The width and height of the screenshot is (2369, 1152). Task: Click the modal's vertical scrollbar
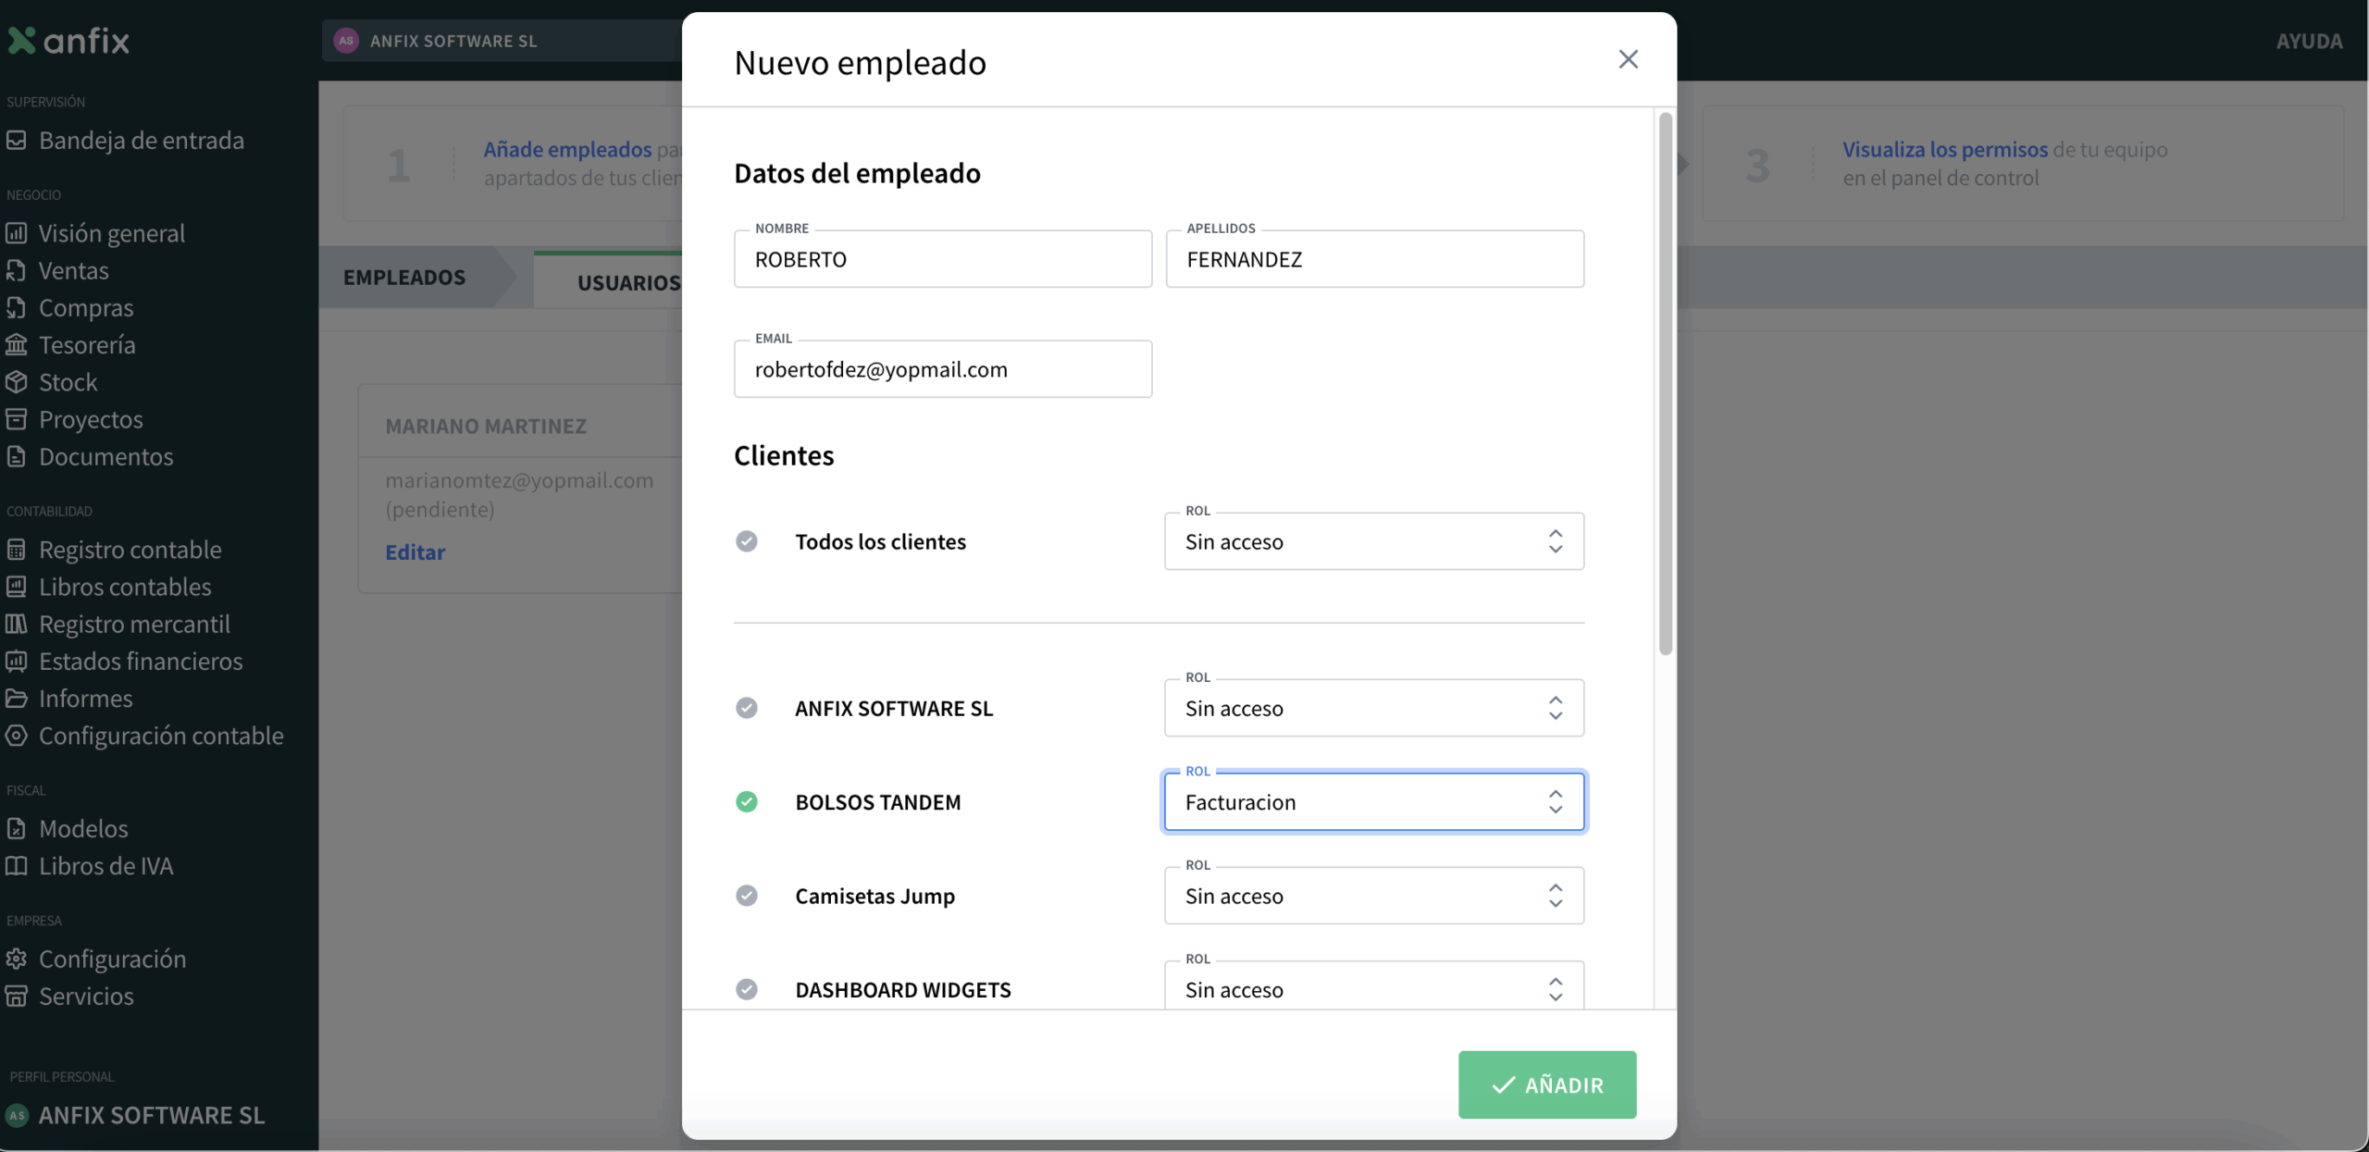[x=1665, y=384]
